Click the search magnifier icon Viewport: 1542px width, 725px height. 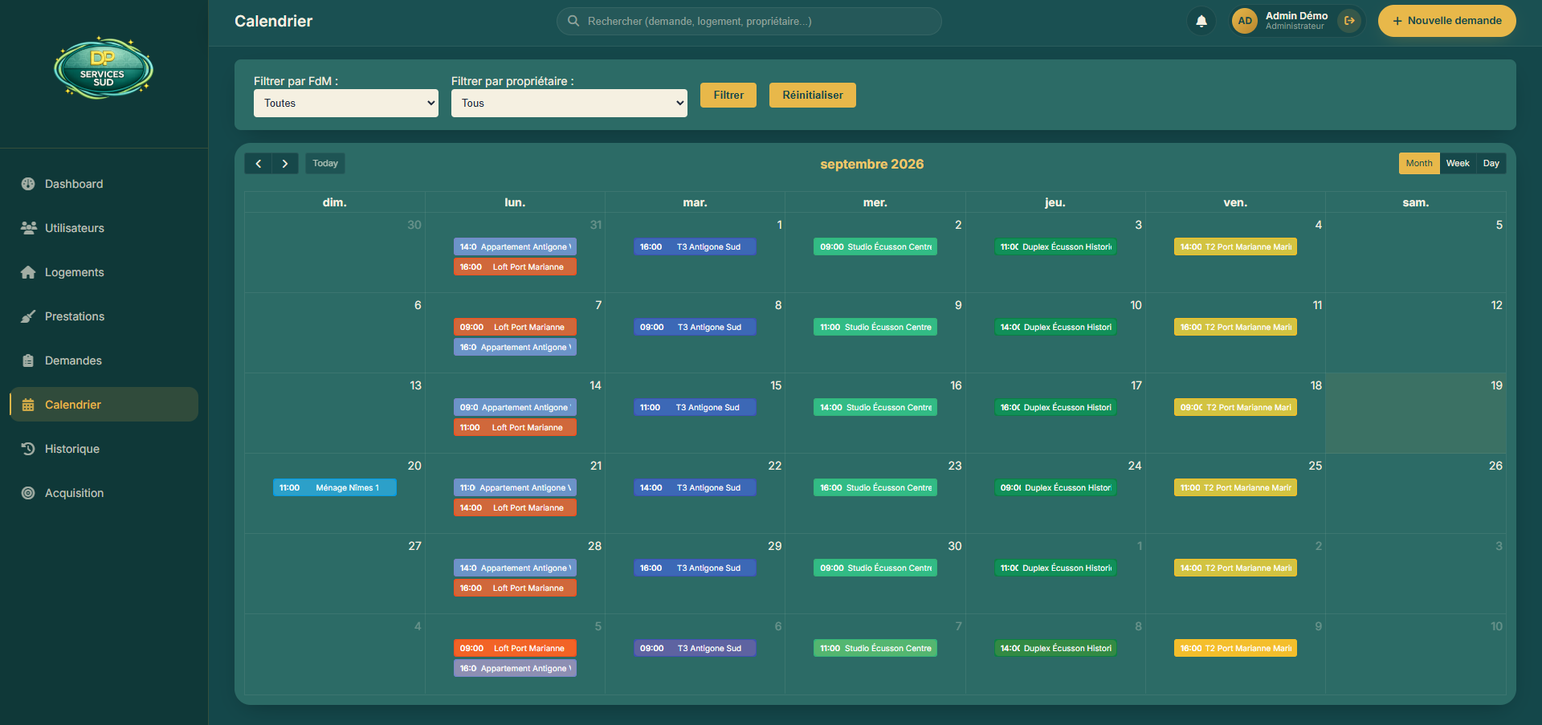(x=573, y=21)
